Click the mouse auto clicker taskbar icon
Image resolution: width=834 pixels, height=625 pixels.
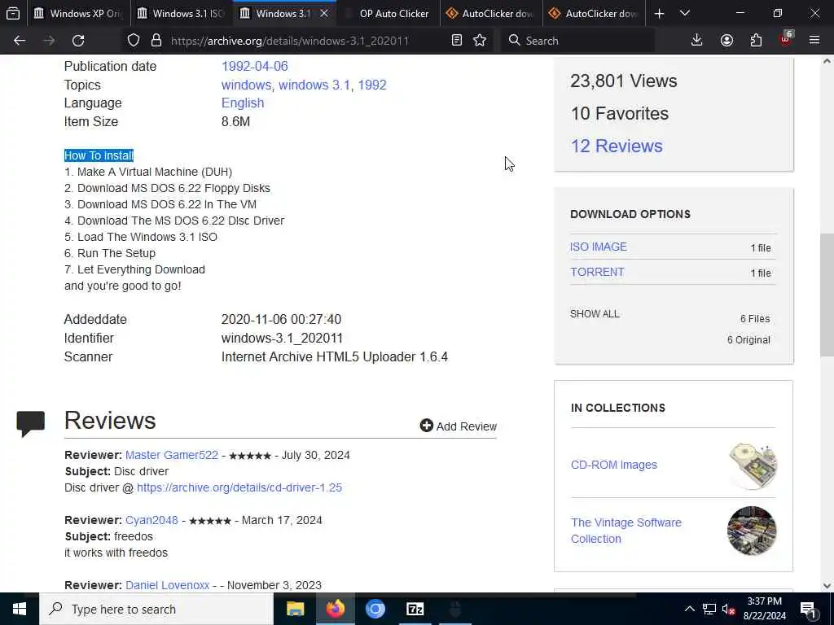coord(455,609)
